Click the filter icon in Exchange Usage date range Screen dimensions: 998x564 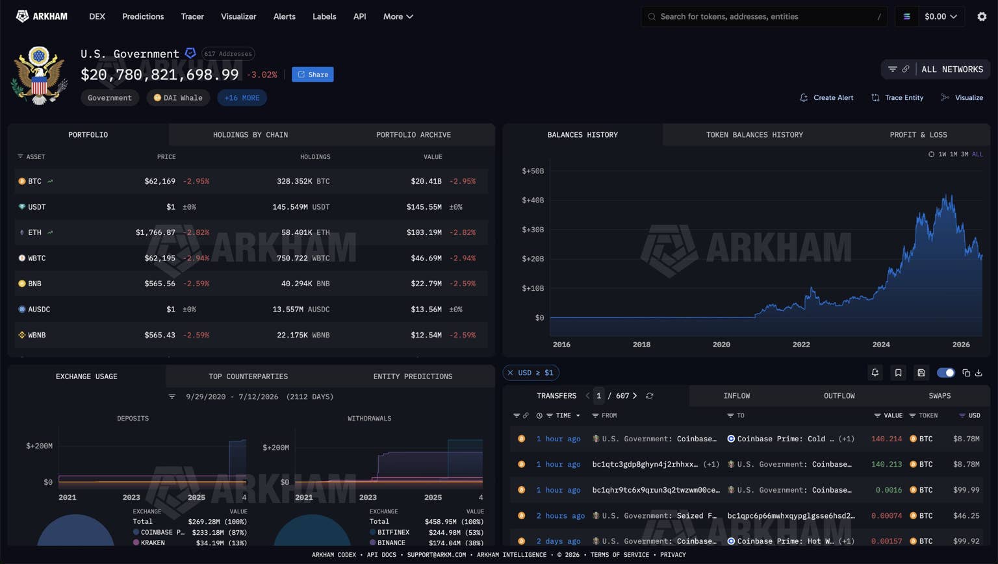tap(172, 397)
